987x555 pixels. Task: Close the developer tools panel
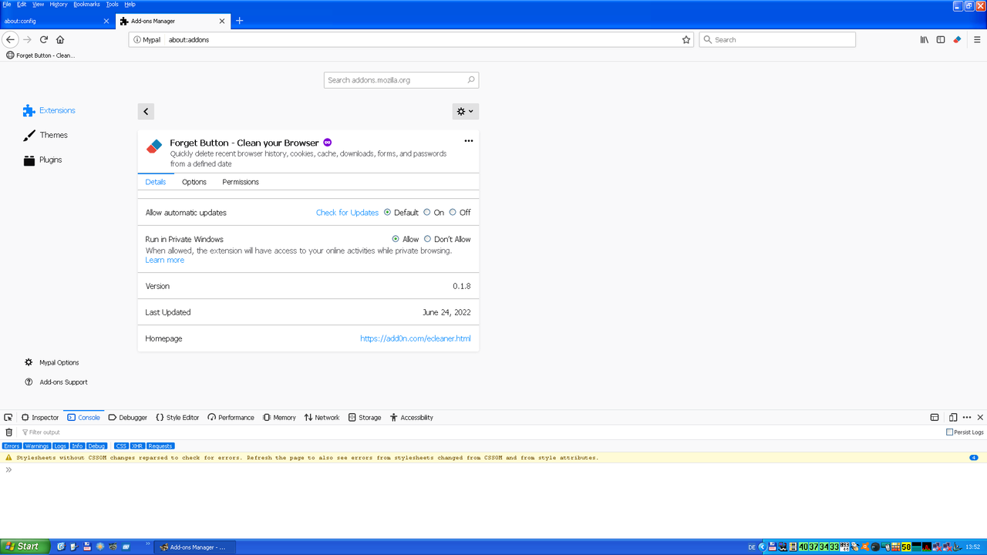(979, 417)
